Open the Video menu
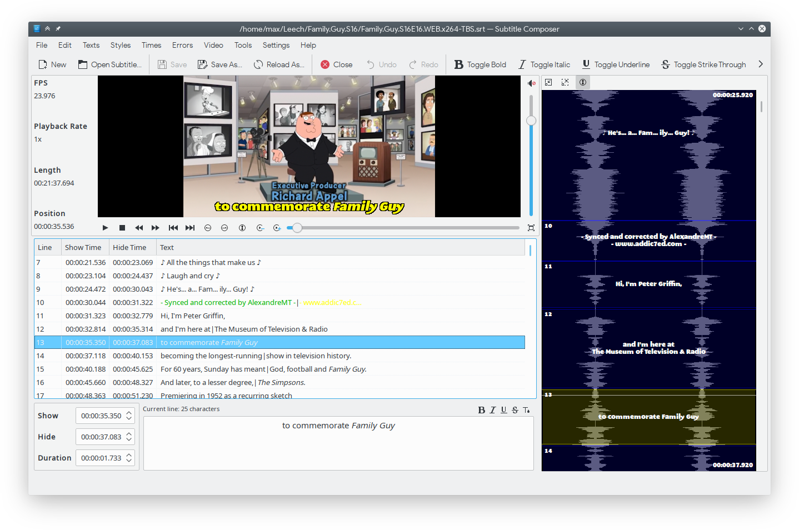This screenshot has height=530, width=799. tap(213, 45)
